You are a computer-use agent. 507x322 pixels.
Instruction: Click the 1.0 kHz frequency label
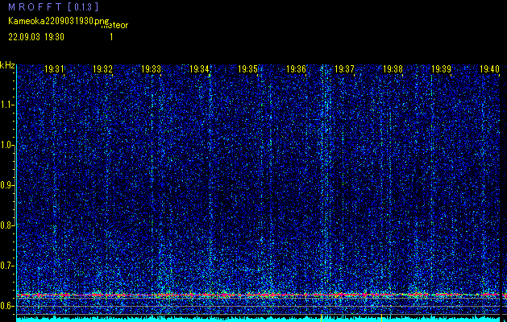point(7,145)
